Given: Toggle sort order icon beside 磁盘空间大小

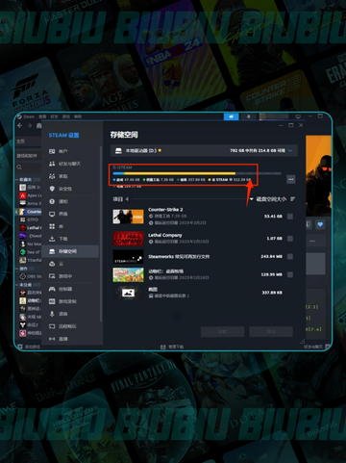Looking at the screenshot, I should click(293, 199).
